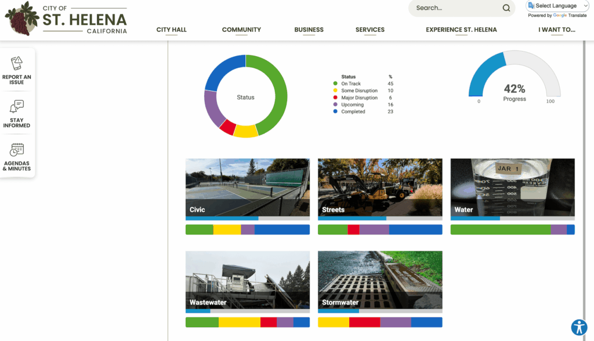Click the search magnifying glass icon
The height and width of the screenshot is (341, 594).
coord(506,8)
